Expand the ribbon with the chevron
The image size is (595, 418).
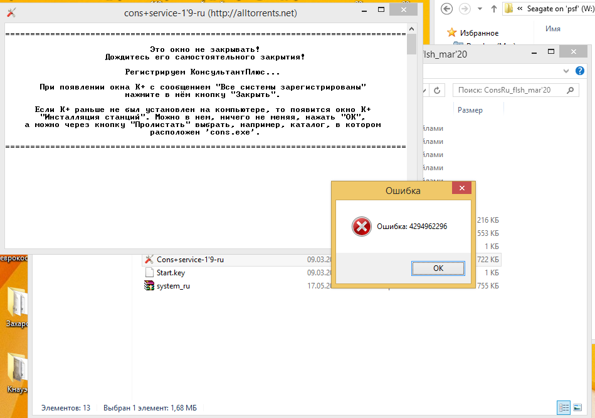pos(567,71)
